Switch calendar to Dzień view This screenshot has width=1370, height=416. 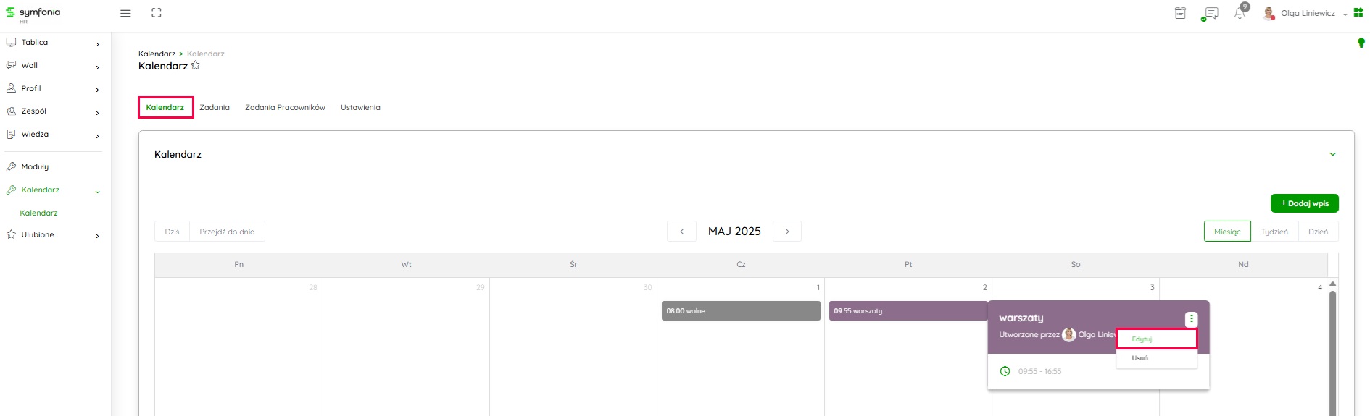pos(1318,232)
